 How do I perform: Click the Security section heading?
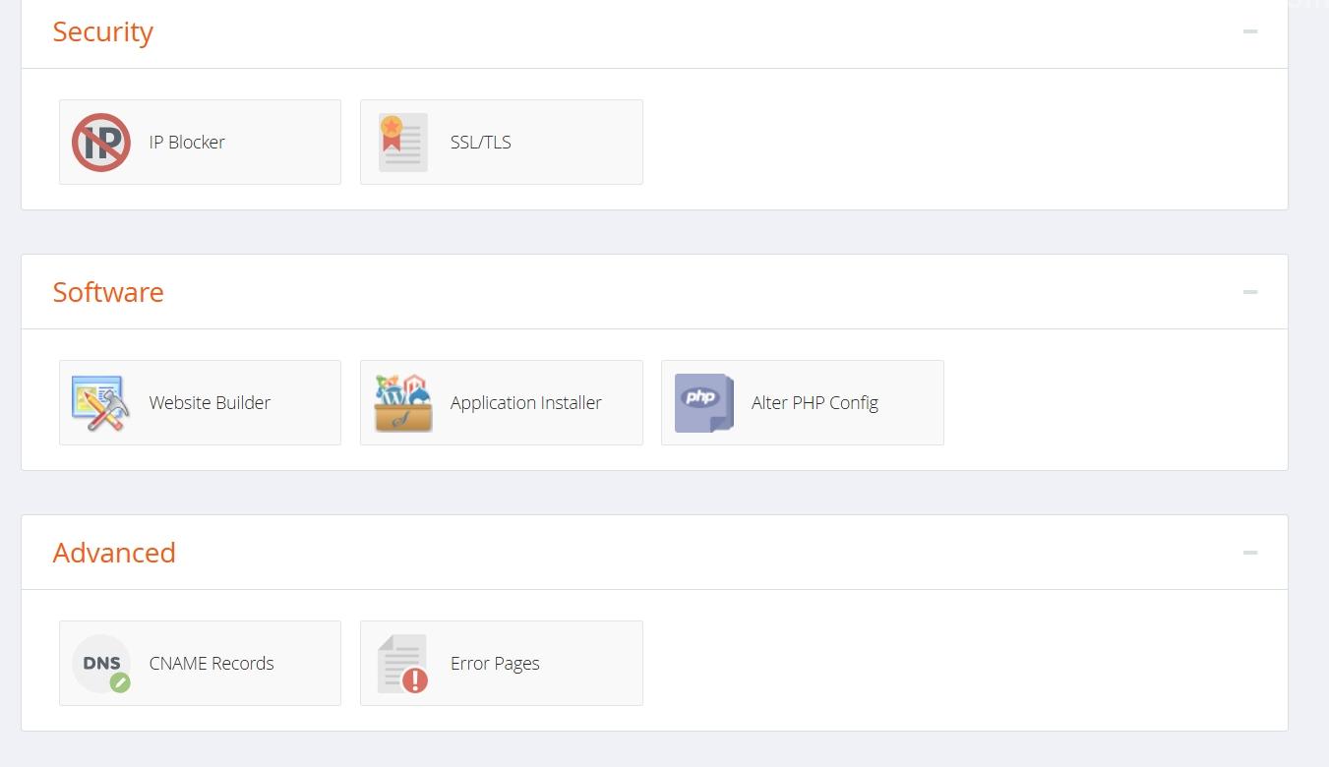point(103,31)
